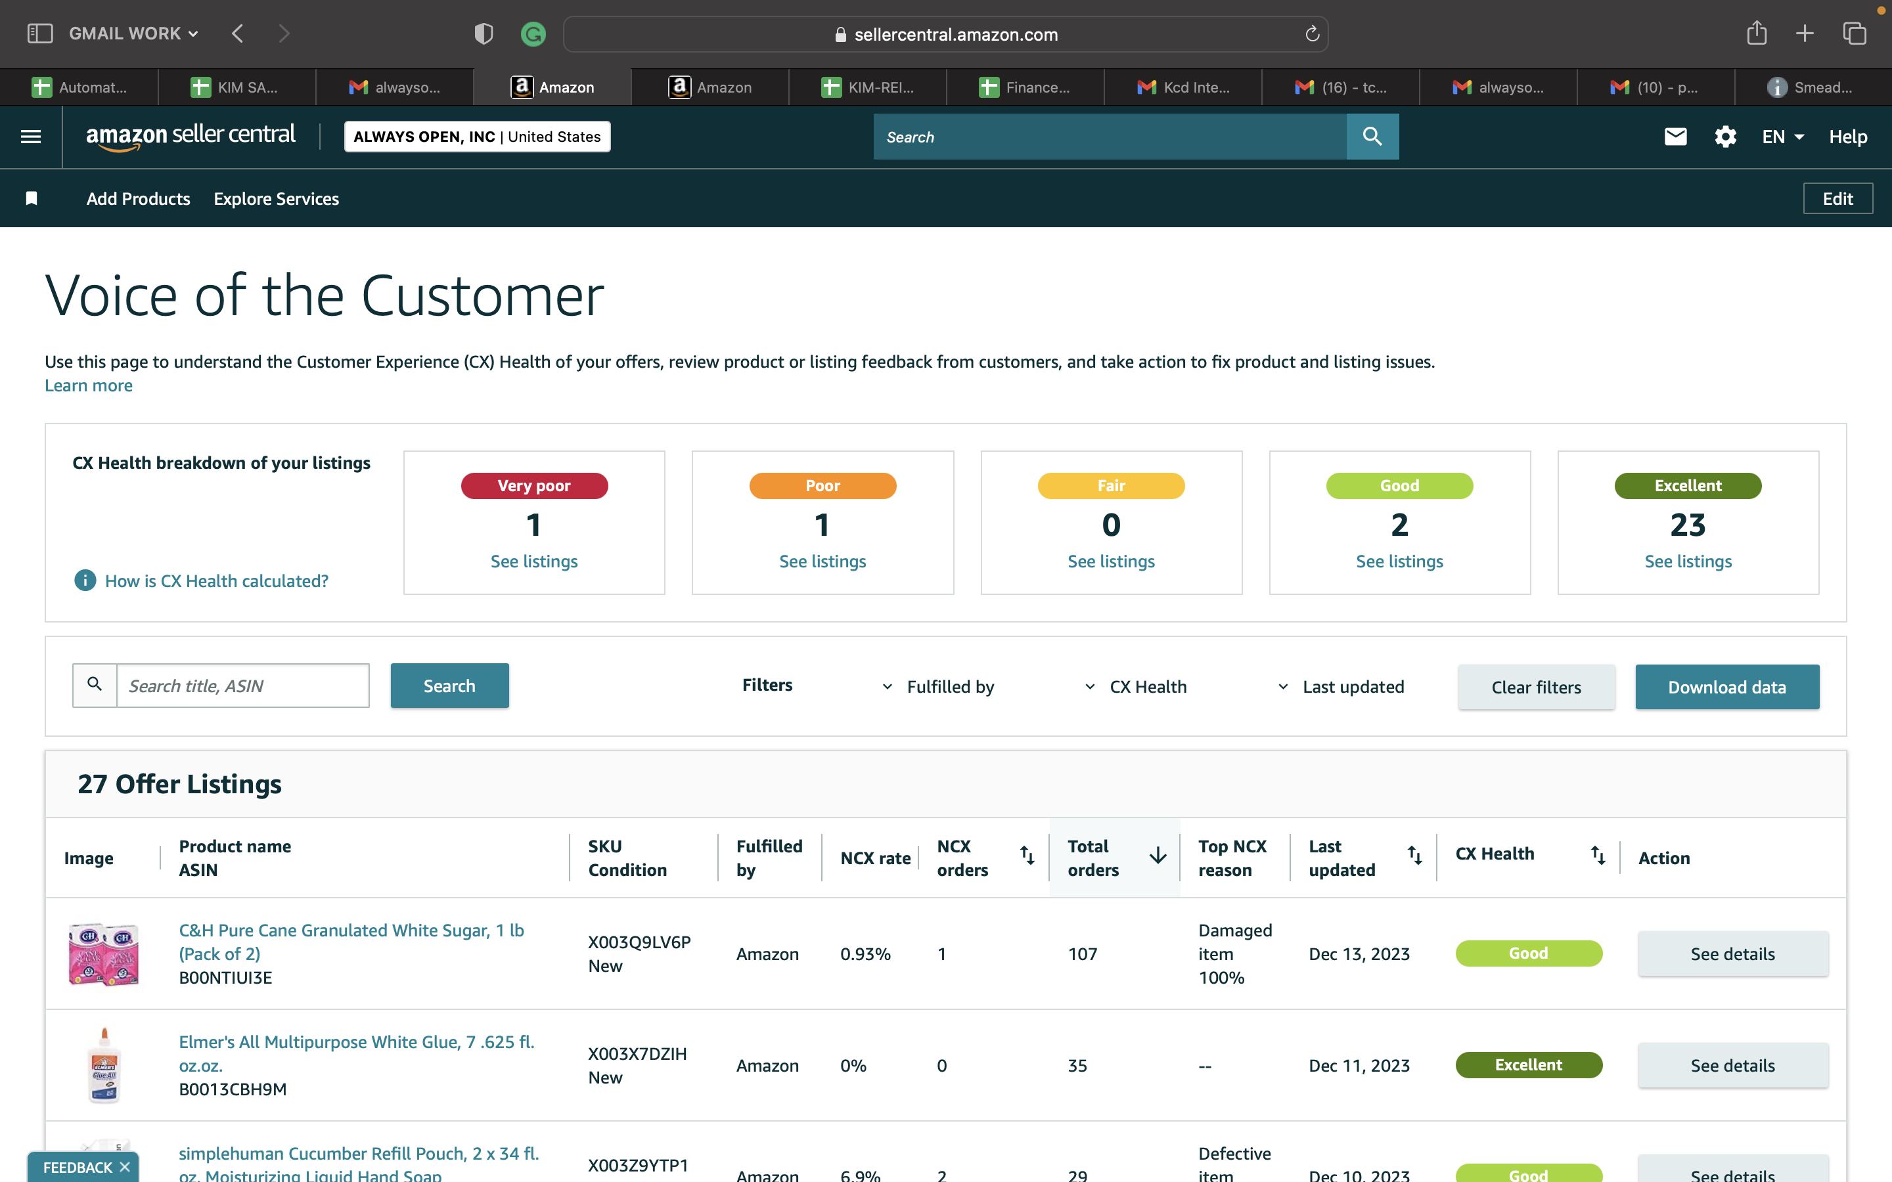Open the GMAIL WORK tab group dropdown
1892x1182 pixels.
click(134, 33)
